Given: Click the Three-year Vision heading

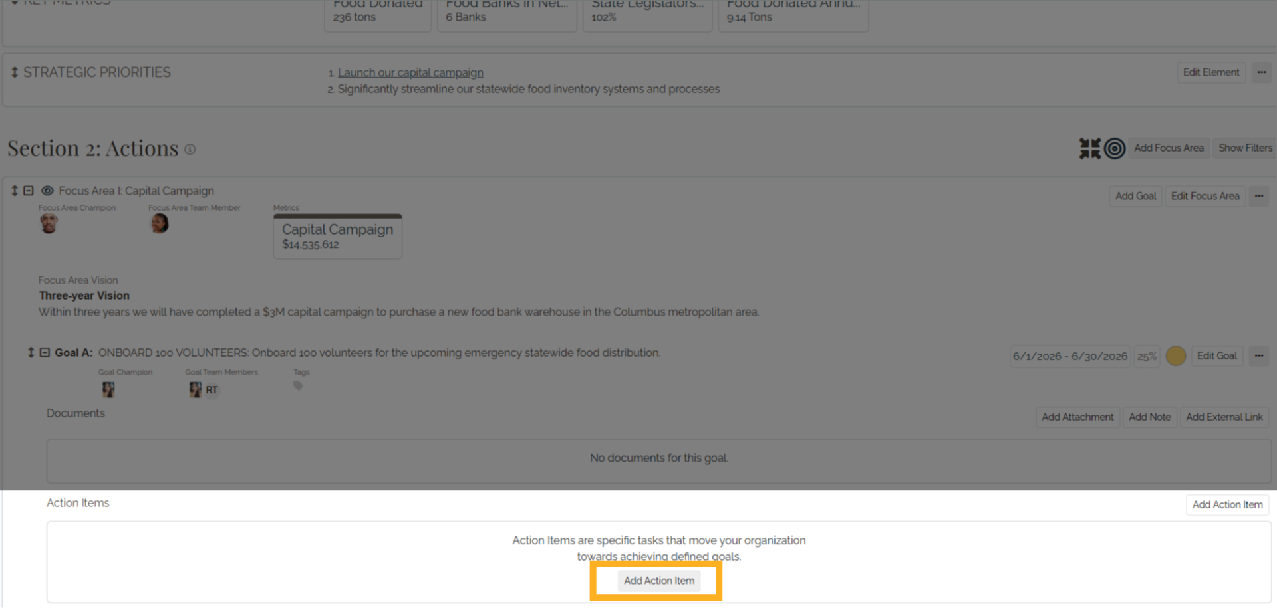Looking at the screenshot, I should pyautogui.click(x=84, y=296).
